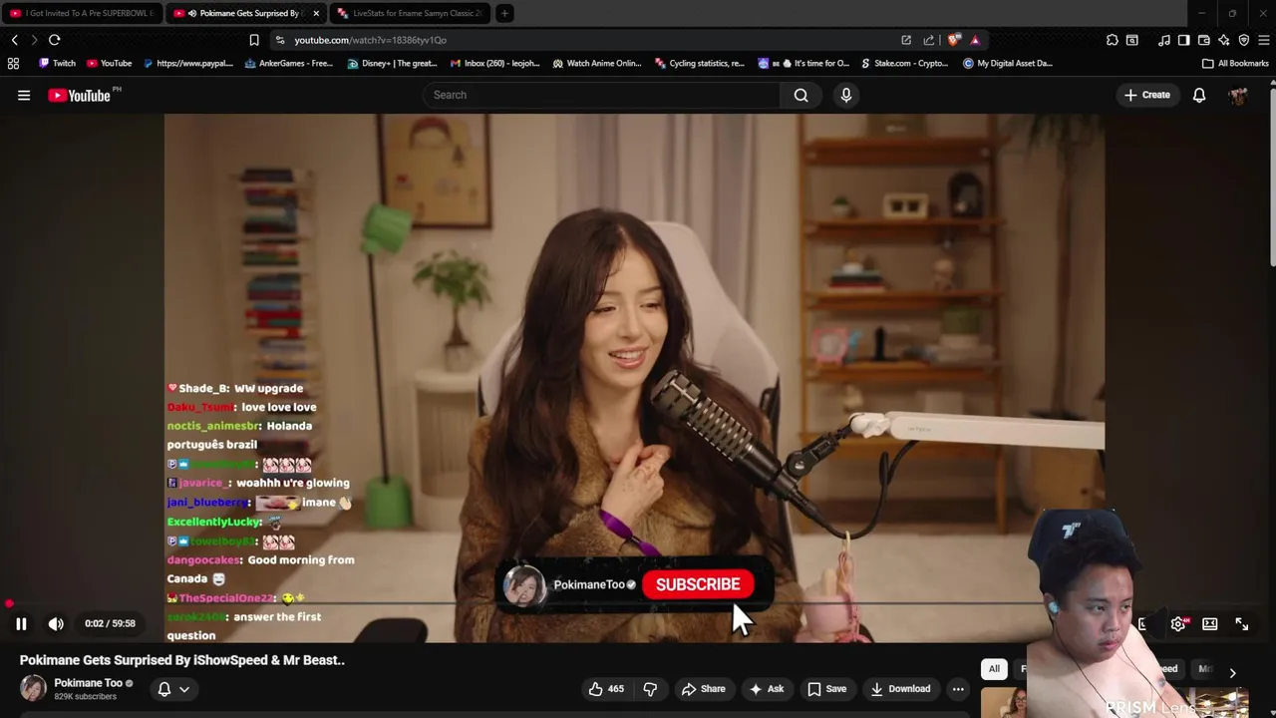This screenshot has height=718, width=1276.
Task: Select the All filter chip
Action: point(994,669)
